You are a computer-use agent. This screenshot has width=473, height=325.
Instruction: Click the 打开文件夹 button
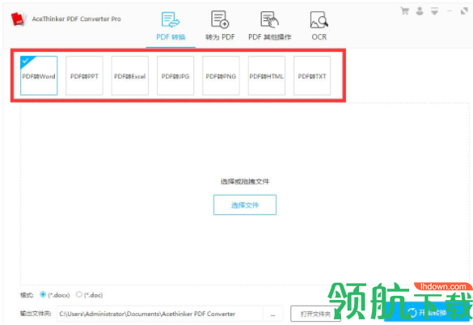tap(315, 314)
